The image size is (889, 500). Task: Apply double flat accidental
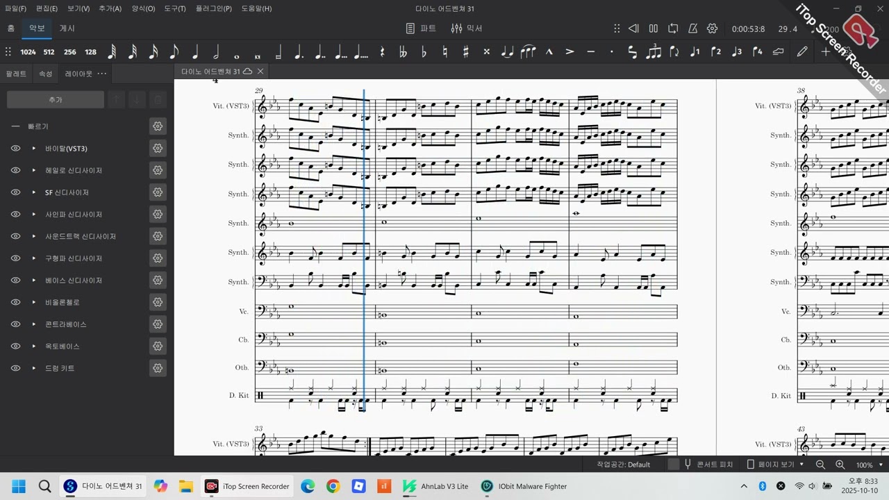point(403,51)
